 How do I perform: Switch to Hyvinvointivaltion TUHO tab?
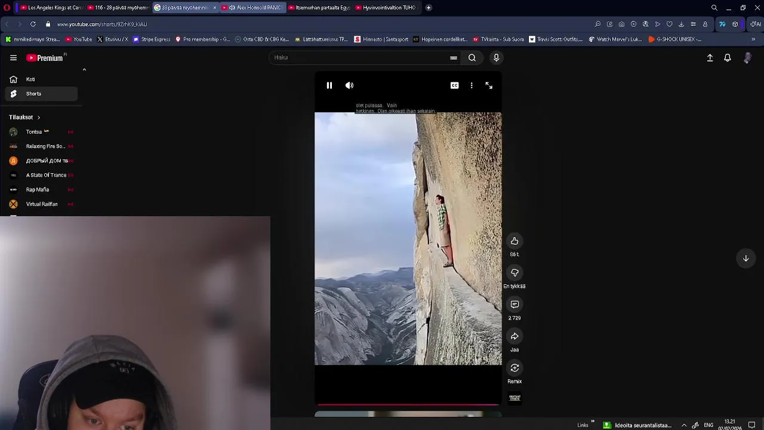tap(386, 8)
